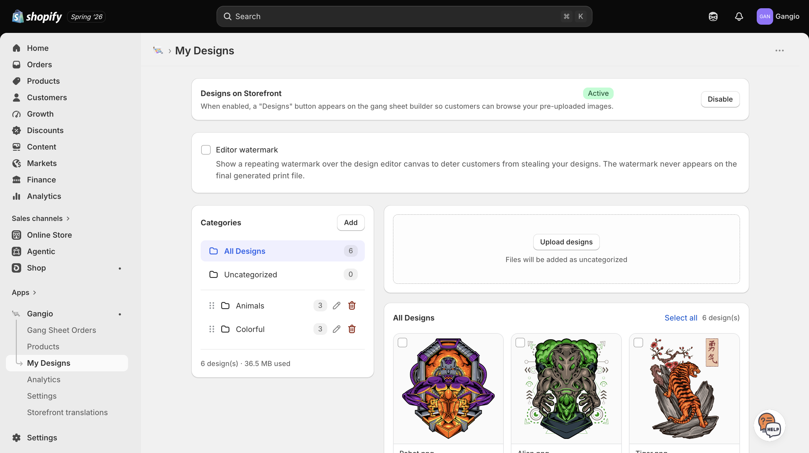The height and width of the screenshot is (453, 809).
Task: Enable the Editor watermark checkbox
Action: tap(206, 150)
